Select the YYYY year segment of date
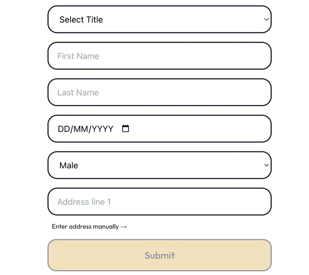309x275 pixels. click(102, 129)
